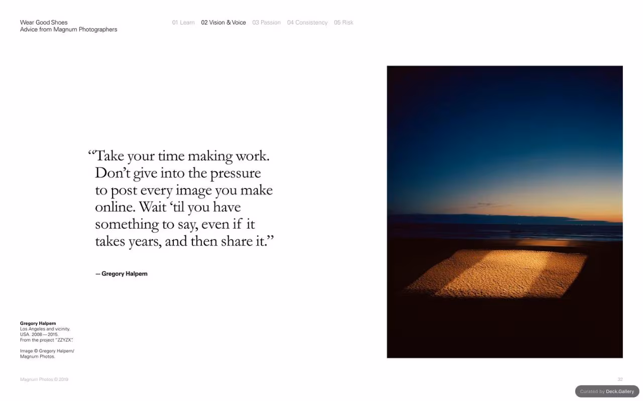
Task: Click the quote attribution "— Gregory Halpern"
Action: 122,274
